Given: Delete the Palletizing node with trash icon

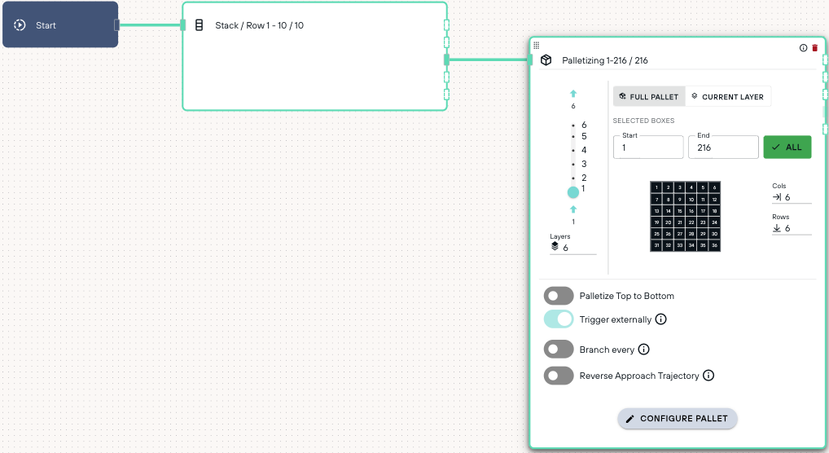Looking at the screenshot, I should coord(814,48).
